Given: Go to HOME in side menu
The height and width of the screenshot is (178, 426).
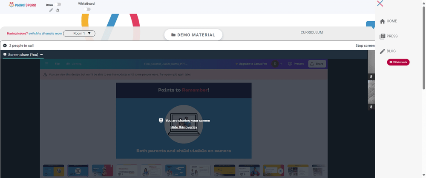Looking at the screenshot, I should [392, 21].
